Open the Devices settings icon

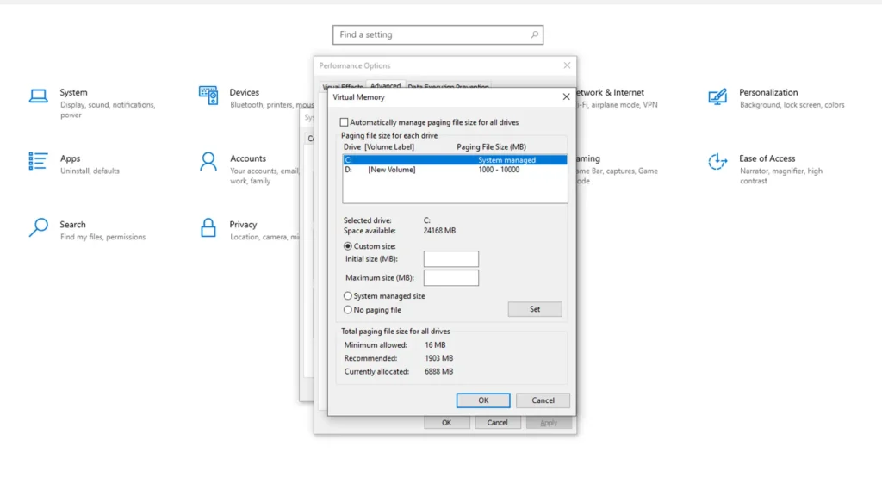coord(208,96)
